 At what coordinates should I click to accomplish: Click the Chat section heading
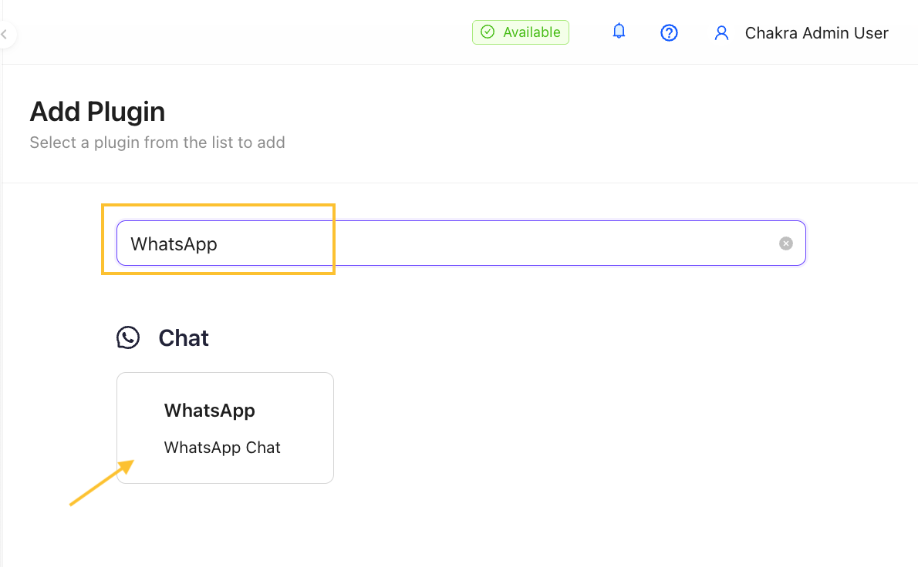point(183,337)
